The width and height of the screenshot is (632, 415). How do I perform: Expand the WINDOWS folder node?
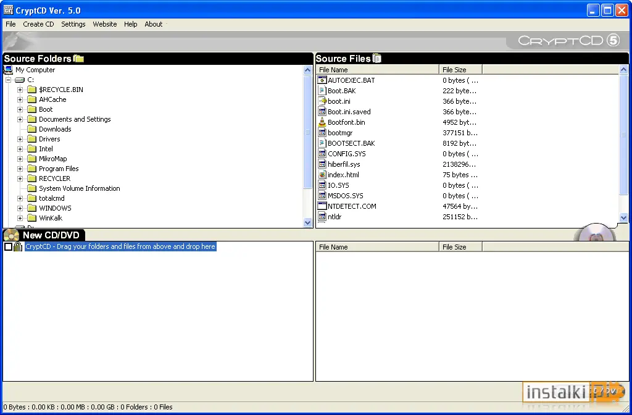20,208
